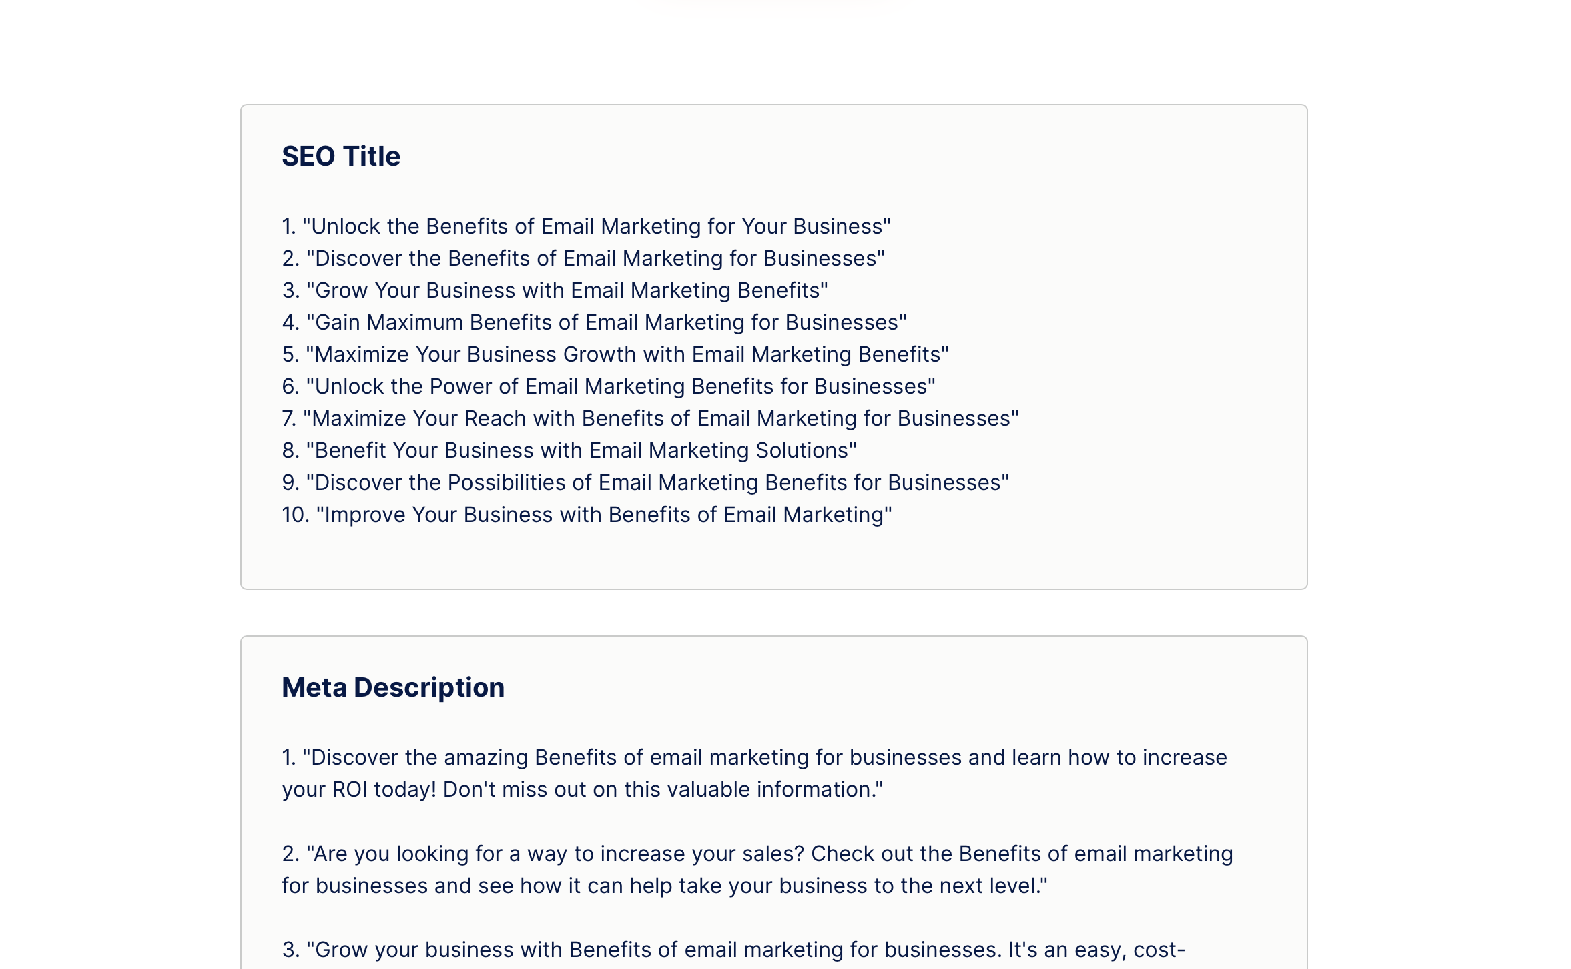Click the number 10 list item marker
The height and width of the screenshot is (969, 1571).
(296, 515)
